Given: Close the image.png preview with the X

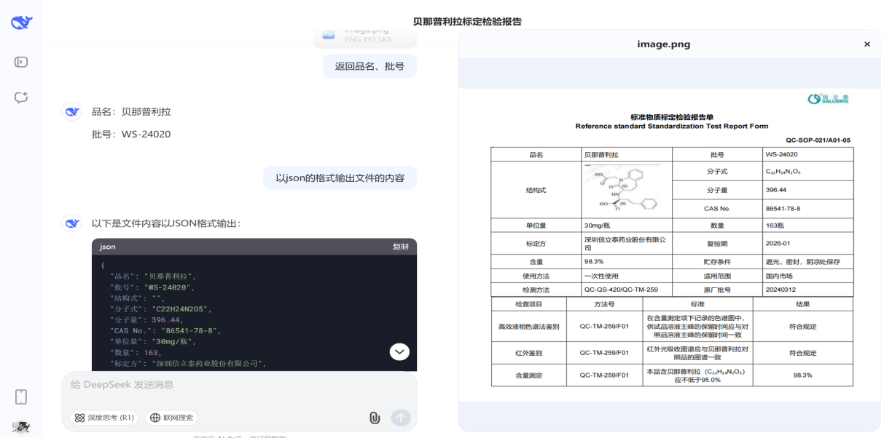Looking at the screenshot, I should tap(867, 44).
